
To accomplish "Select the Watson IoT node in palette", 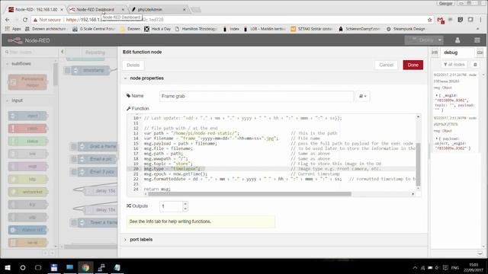I will pyautogui.click(x=27, y=230).
